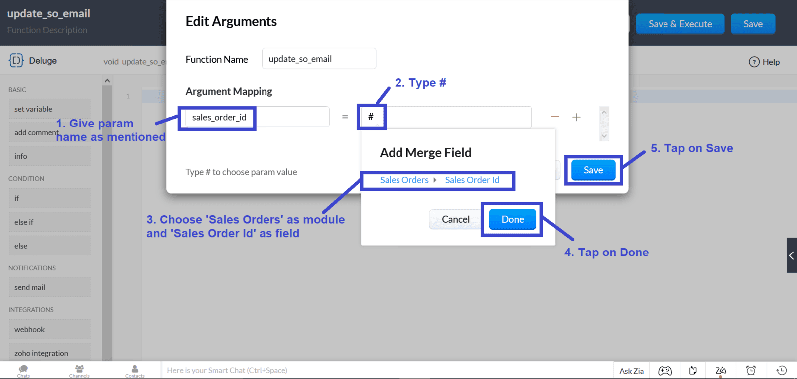The width and height of the screenshot is (797, 379).
Task: Click the Help label text
Action: coord(771,62)
